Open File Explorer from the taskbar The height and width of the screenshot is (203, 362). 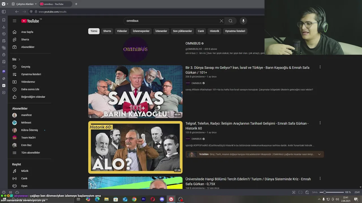tap(106, 199)
